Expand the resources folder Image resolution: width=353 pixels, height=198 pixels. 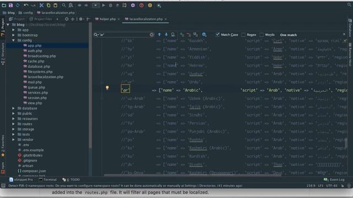point(13,119)
